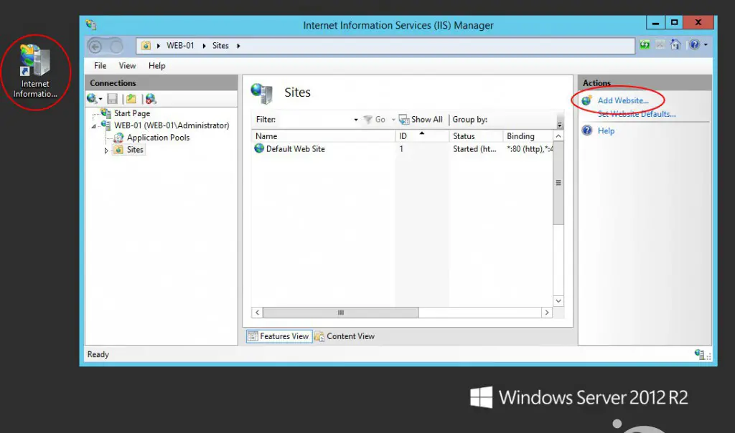
Task: Click the scroll up arrow in the sites list
Action: tap(558, 135)
